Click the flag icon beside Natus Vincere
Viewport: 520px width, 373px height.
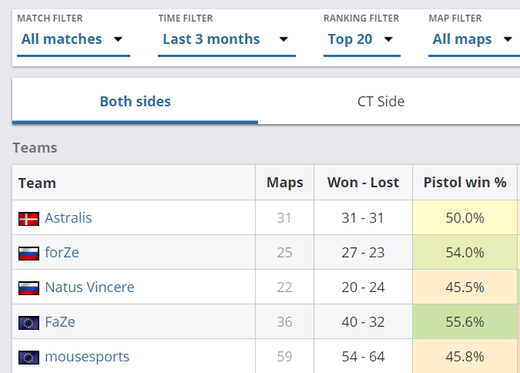pyautogui.click(x=29, y=288)
